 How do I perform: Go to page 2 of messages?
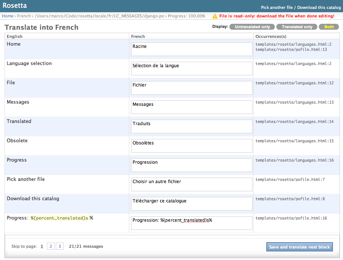(x=51, y=246)
